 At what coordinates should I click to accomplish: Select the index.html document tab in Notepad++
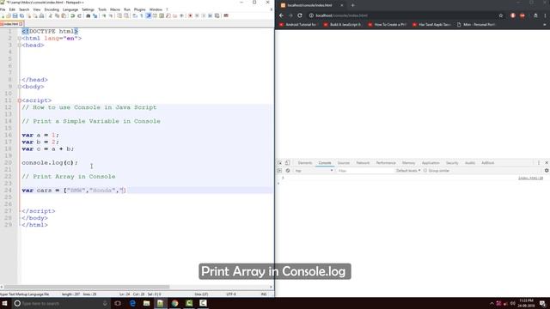click(11, 24)
